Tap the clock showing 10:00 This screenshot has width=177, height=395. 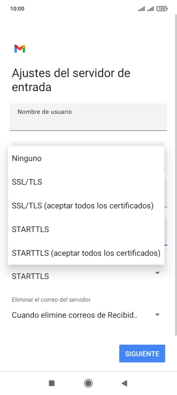17,9
